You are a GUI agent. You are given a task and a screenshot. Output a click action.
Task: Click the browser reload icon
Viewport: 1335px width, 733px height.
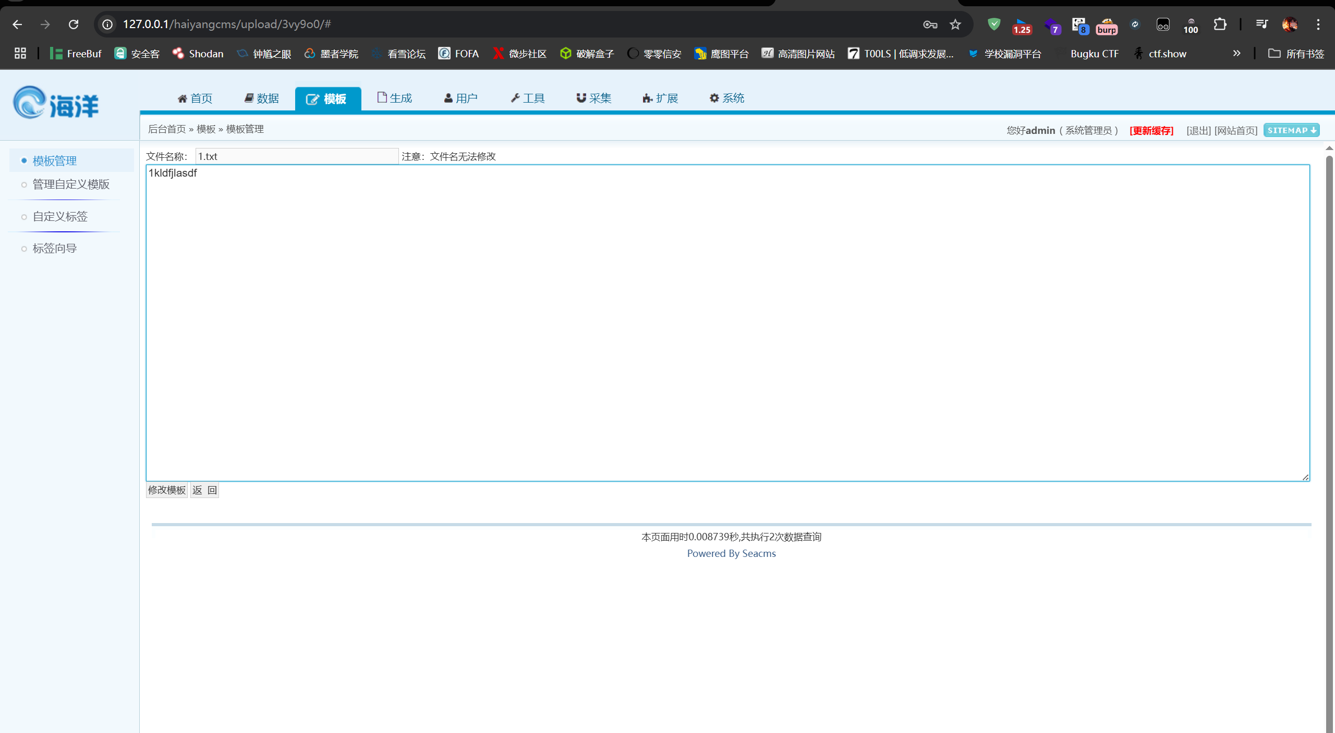click(74, 24)
